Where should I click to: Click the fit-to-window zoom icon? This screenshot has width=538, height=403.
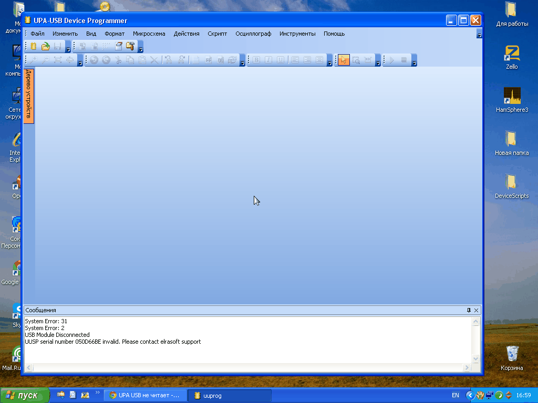point(58,60)
